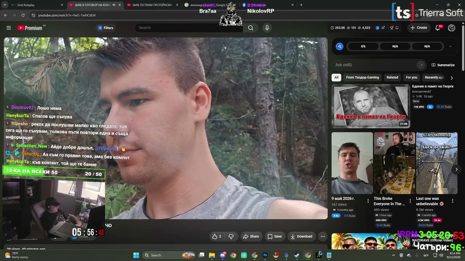Viewport: 465px width, 261px height.
Task: Open a new browser tab
Action: tap(301, 5)
